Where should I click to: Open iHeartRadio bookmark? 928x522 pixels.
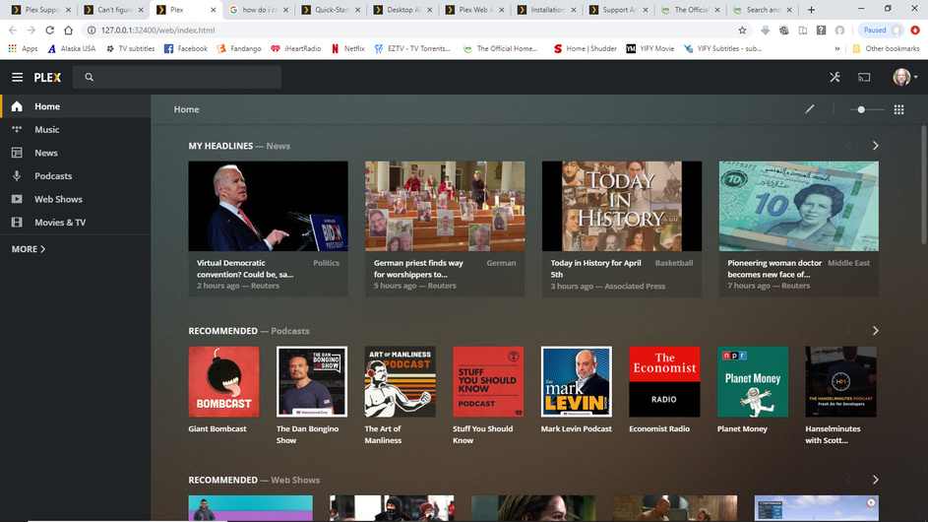pyautogui.click(x=295, y=48)
